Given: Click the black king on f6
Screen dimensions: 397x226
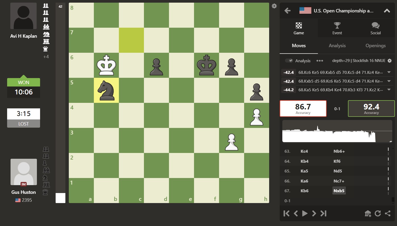Looking at the screenshot, I should [206, 65].
